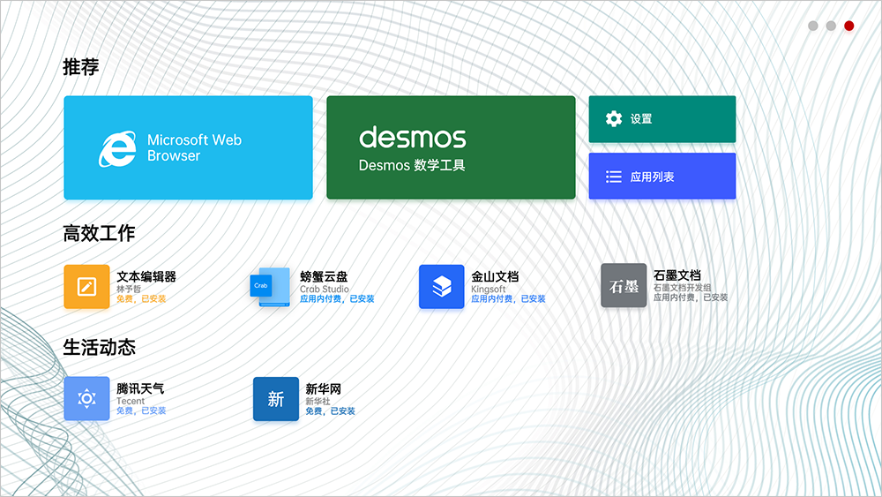
Task: Click the middle gray window dot
Action: [831, 26]
